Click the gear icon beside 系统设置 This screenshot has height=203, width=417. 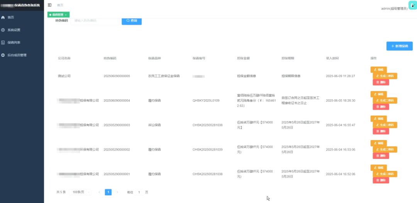pos(3,30)
